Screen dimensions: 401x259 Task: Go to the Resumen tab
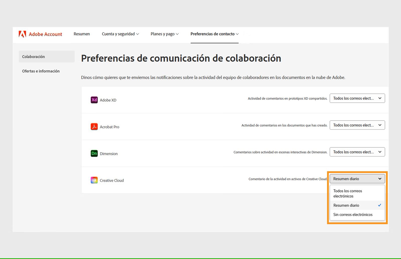point(82,34)
